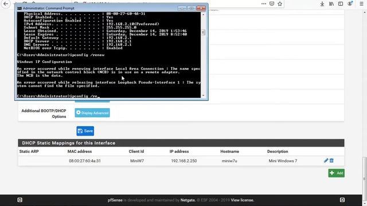Click the Command Prompt title bar icon
The height and width of the screenshot is (206, 367).
[x=19, y=8]
